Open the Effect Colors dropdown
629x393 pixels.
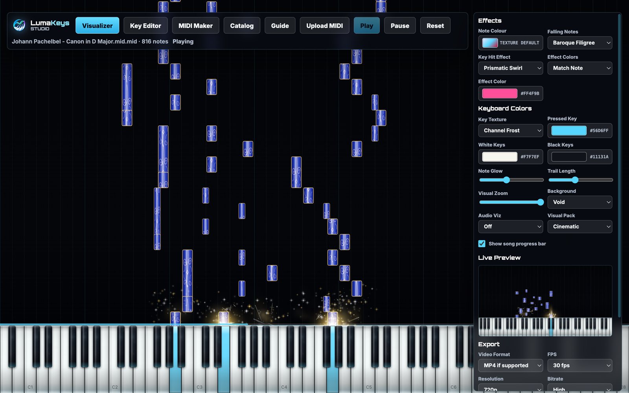click(579, 68)
